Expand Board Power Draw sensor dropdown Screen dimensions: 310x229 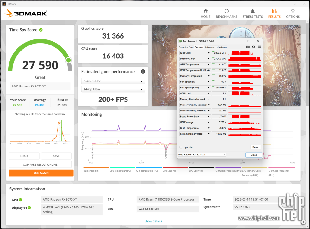click(x=208, y=117)
